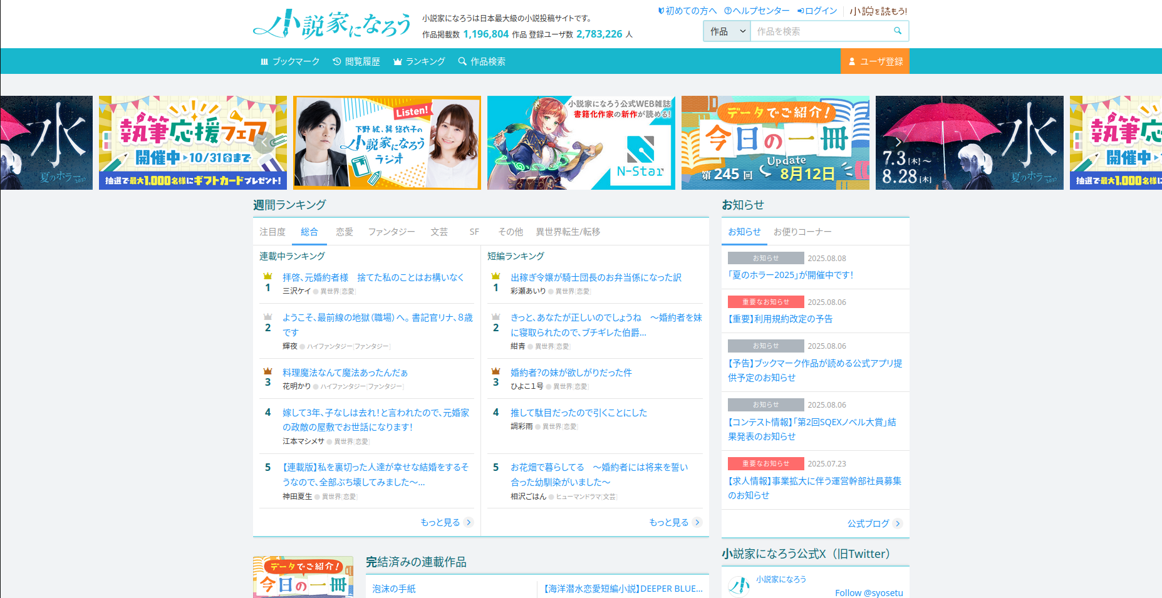Open author 三沢ケイ link
This screenshot has width=1162, height=598.
click(x=296, y=291)
